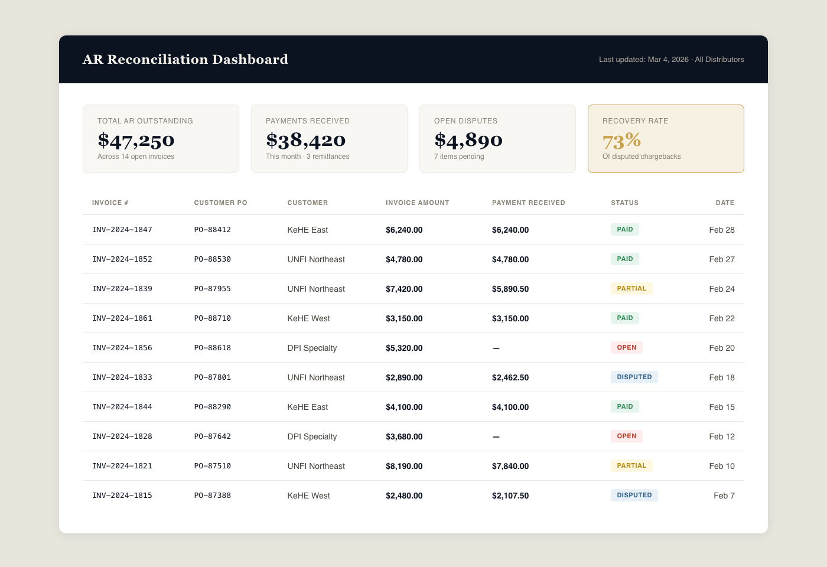Click the OPEN status badge for DPI Specialty Feb 20
Screen dimensions: 827x567
coord(626,347)
